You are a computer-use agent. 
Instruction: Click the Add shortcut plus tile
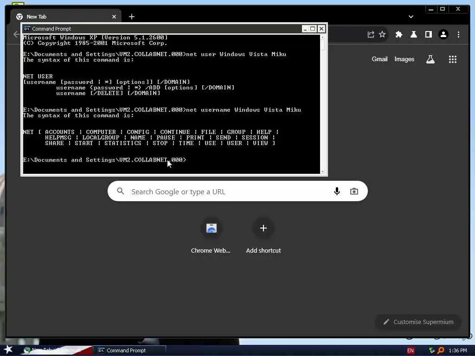[263, 228]
